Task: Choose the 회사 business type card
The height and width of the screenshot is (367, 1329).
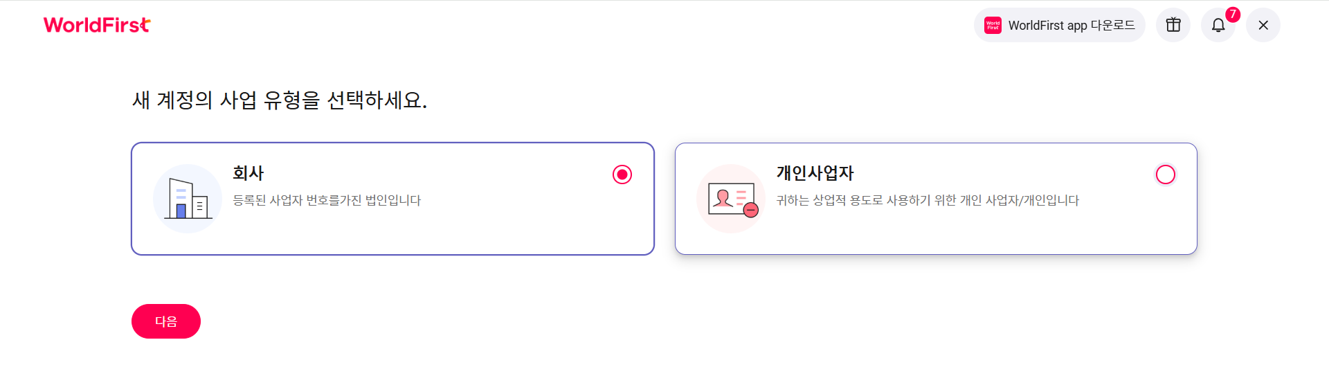Action: coord(392,199)
